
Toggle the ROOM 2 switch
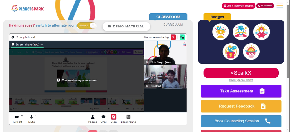(x=87, y=25)
